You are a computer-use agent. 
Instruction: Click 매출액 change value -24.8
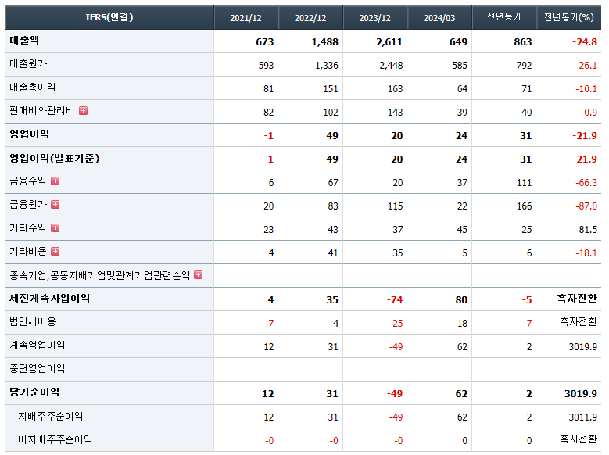pos(585,42)
